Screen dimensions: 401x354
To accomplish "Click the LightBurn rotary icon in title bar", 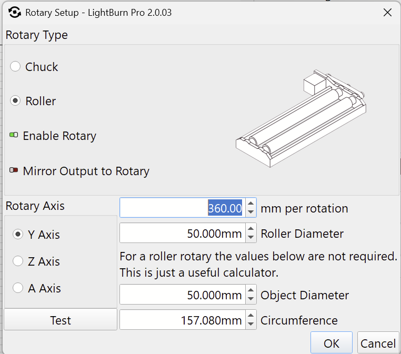I will 15,12.
